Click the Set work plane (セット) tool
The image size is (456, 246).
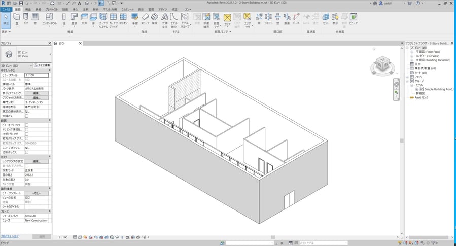(326, 19)
